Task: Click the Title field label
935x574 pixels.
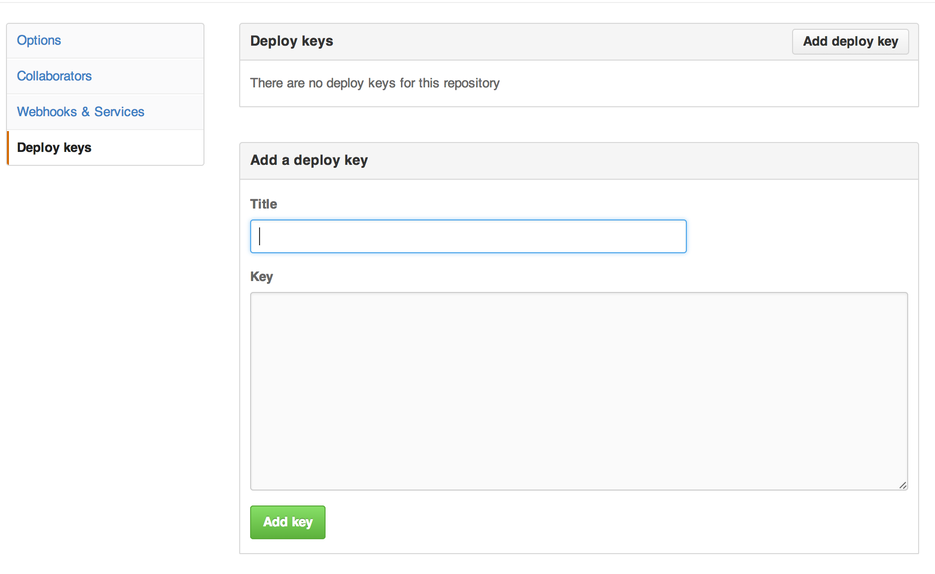Action: [x=264, y=204]
